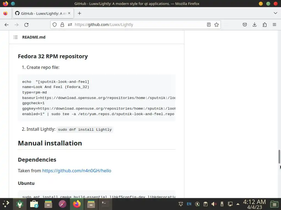Image resolution: width=281 pixels, height=210 pixels.
Task: Open the Downloads panel
Action: point(254,25)
